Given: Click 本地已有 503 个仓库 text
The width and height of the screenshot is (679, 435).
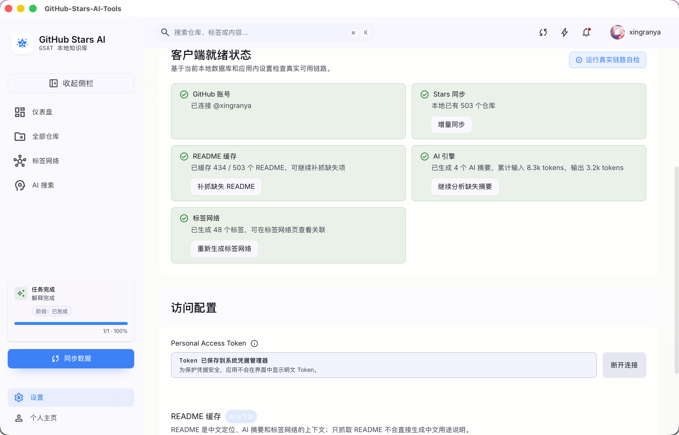Looking at the screenshot, I should 463,106.
